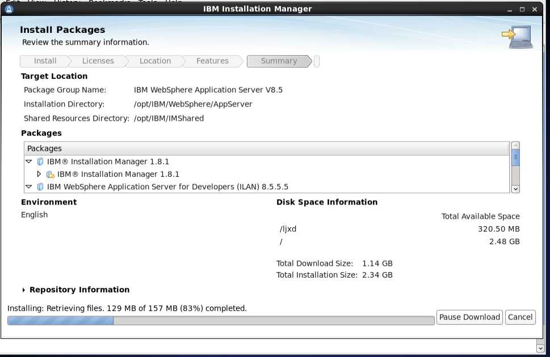Expand the nested IBM Installation Manager 1.8.1 node

(x=39, y=174)
